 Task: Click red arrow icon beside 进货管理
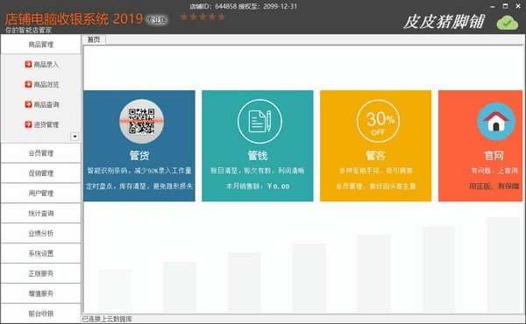pyautogui.click(x=28, y=124)
